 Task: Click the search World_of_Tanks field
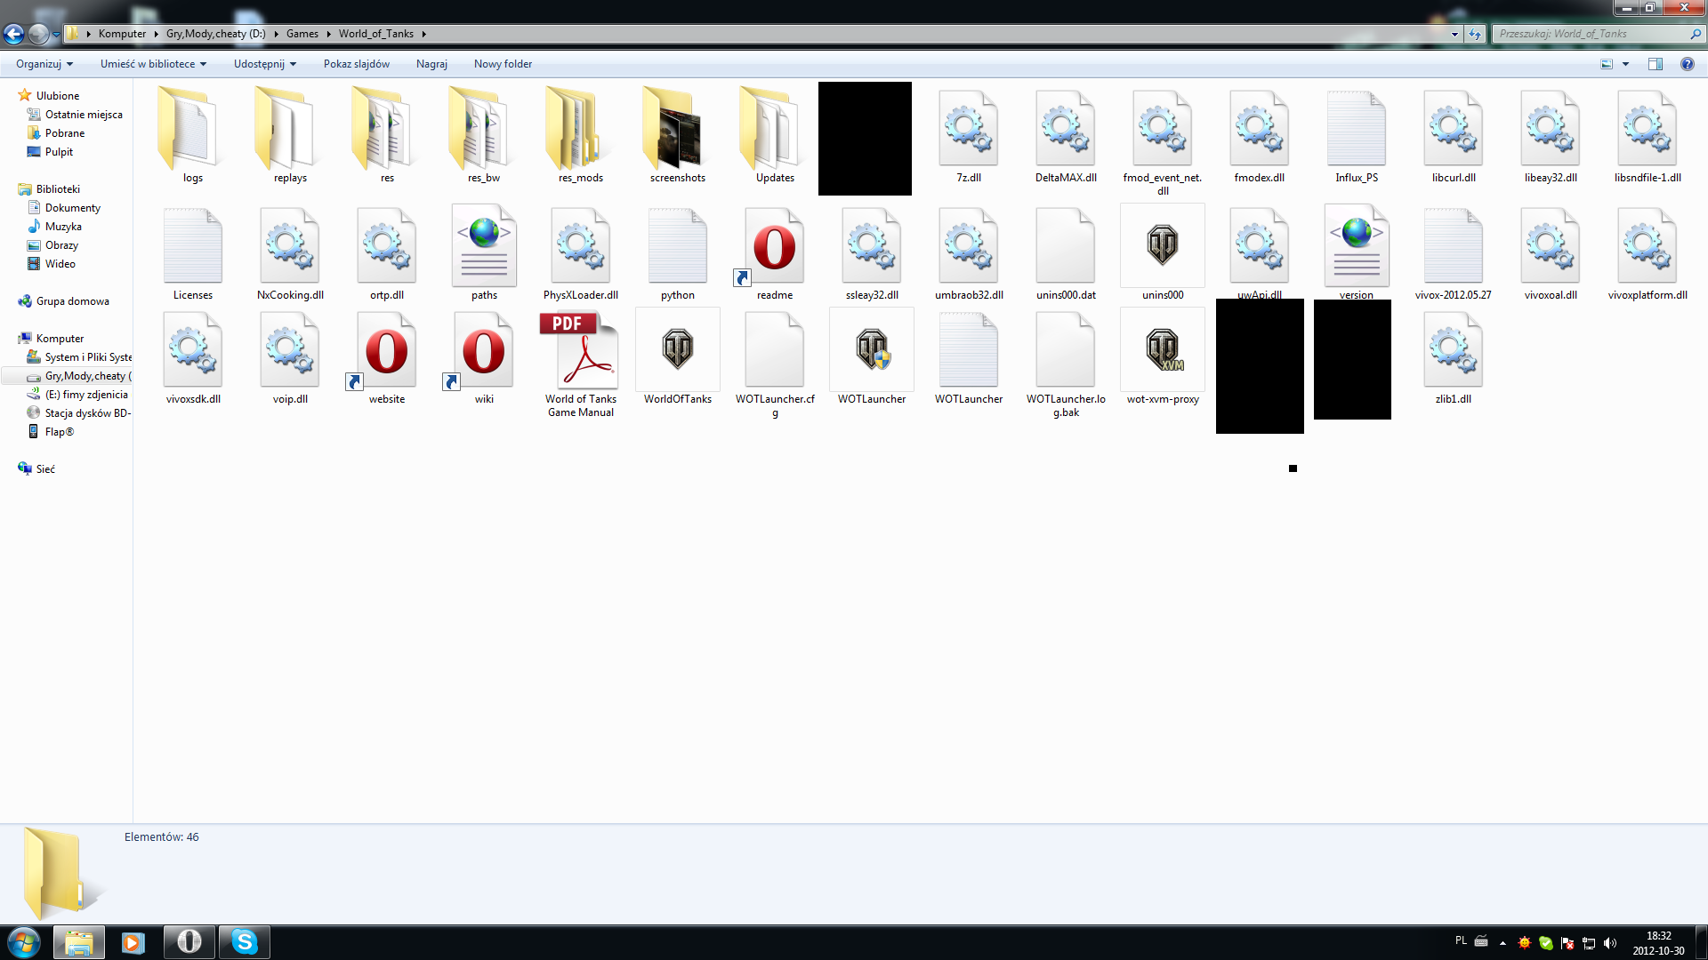coord(1598,34)
